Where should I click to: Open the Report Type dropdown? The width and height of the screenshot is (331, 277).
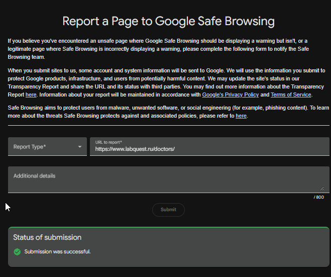tap(47, 146)
